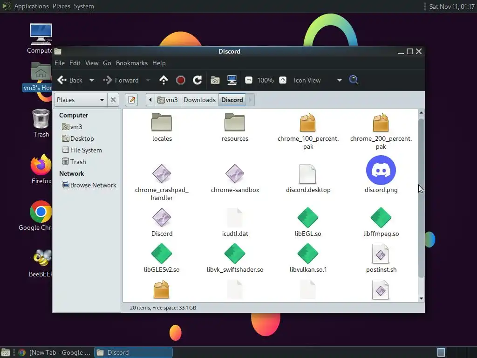The height and width of the screenshot is (358, 477).
Task: Open the Computer toolbar icon
Action: click(x=232, y=80)
